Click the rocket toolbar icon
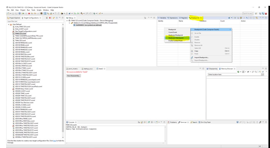Screen dimensions: 270x148 100,13
